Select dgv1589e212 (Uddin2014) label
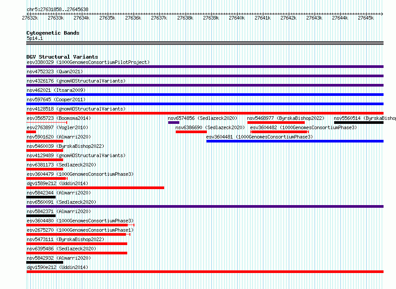 pyautogui.click(x=57, y=183)
